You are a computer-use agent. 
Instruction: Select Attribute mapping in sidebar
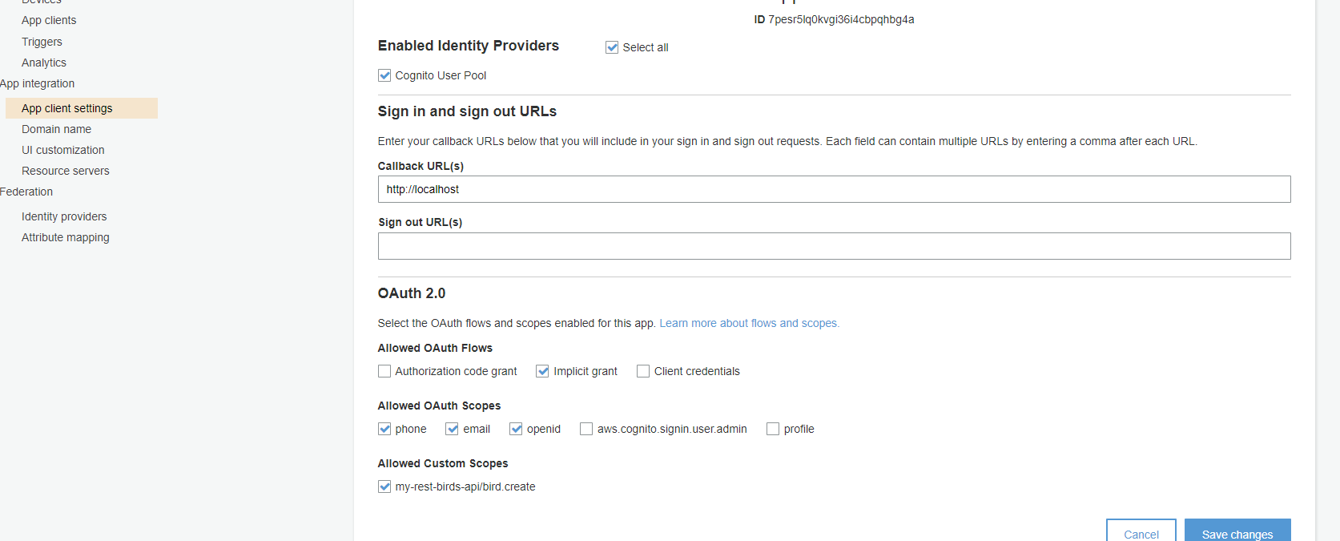click(66, 237)
